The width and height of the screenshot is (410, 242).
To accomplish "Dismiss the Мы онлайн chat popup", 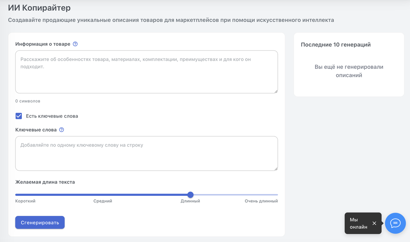I will coord(374,223).
